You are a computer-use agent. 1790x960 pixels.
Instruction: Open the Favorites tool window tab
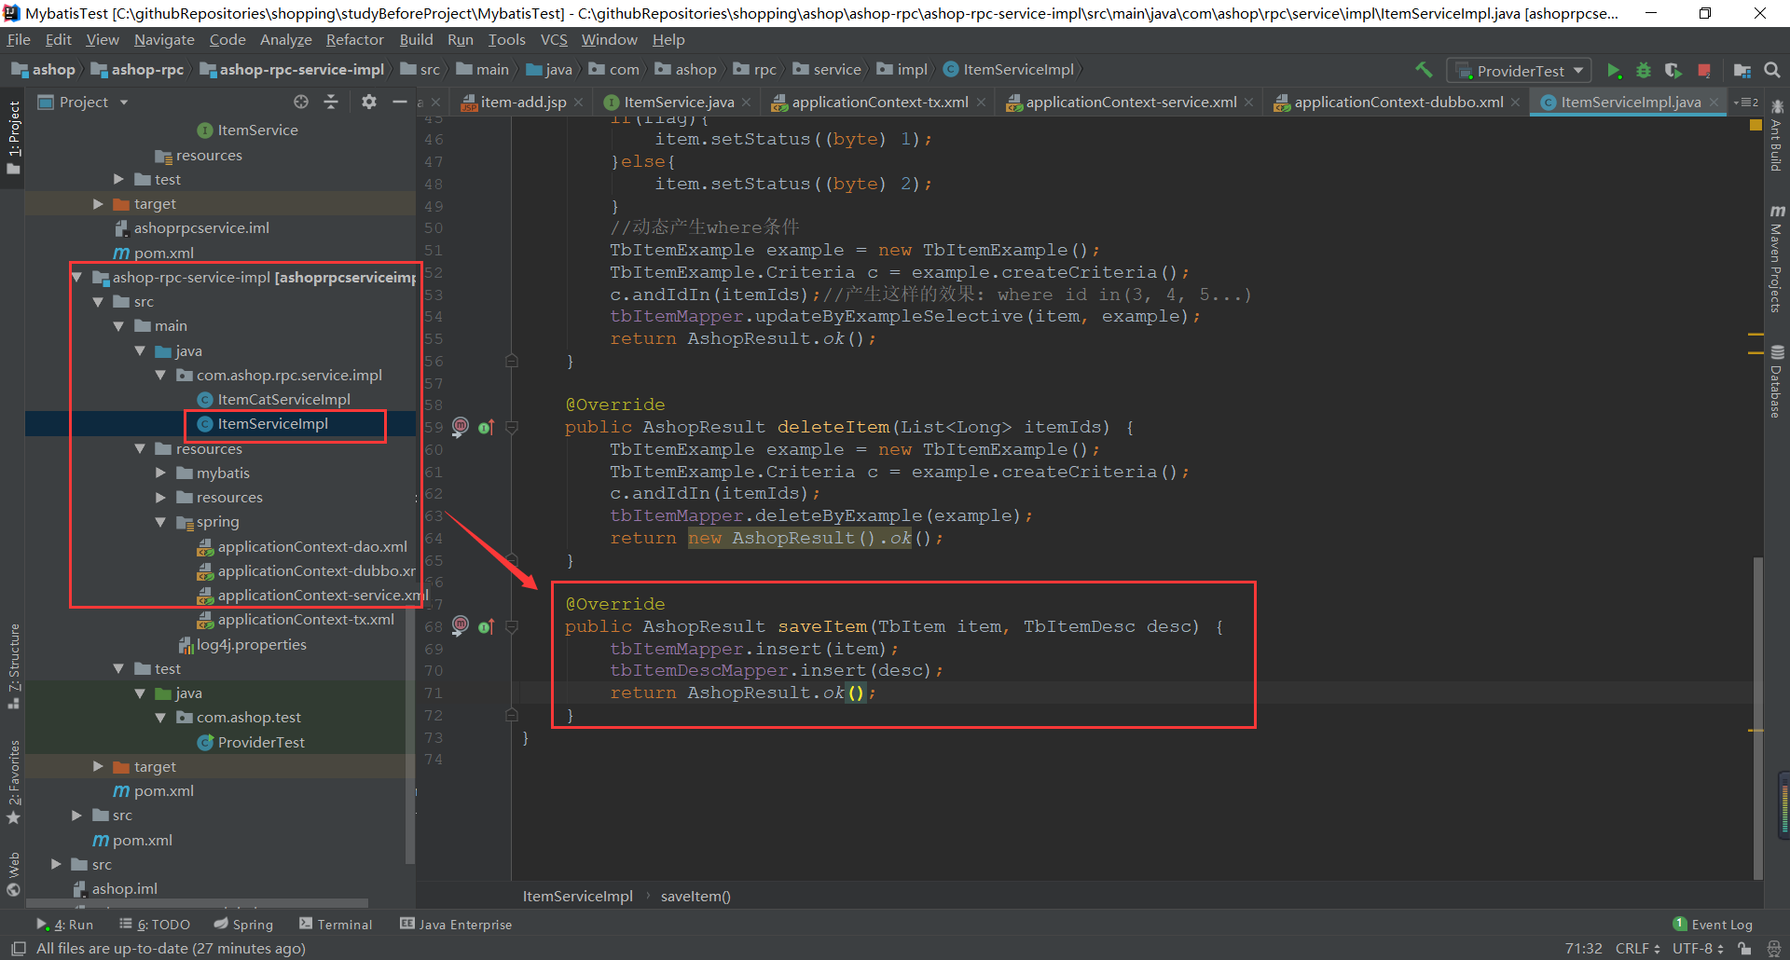coord(14,781)
